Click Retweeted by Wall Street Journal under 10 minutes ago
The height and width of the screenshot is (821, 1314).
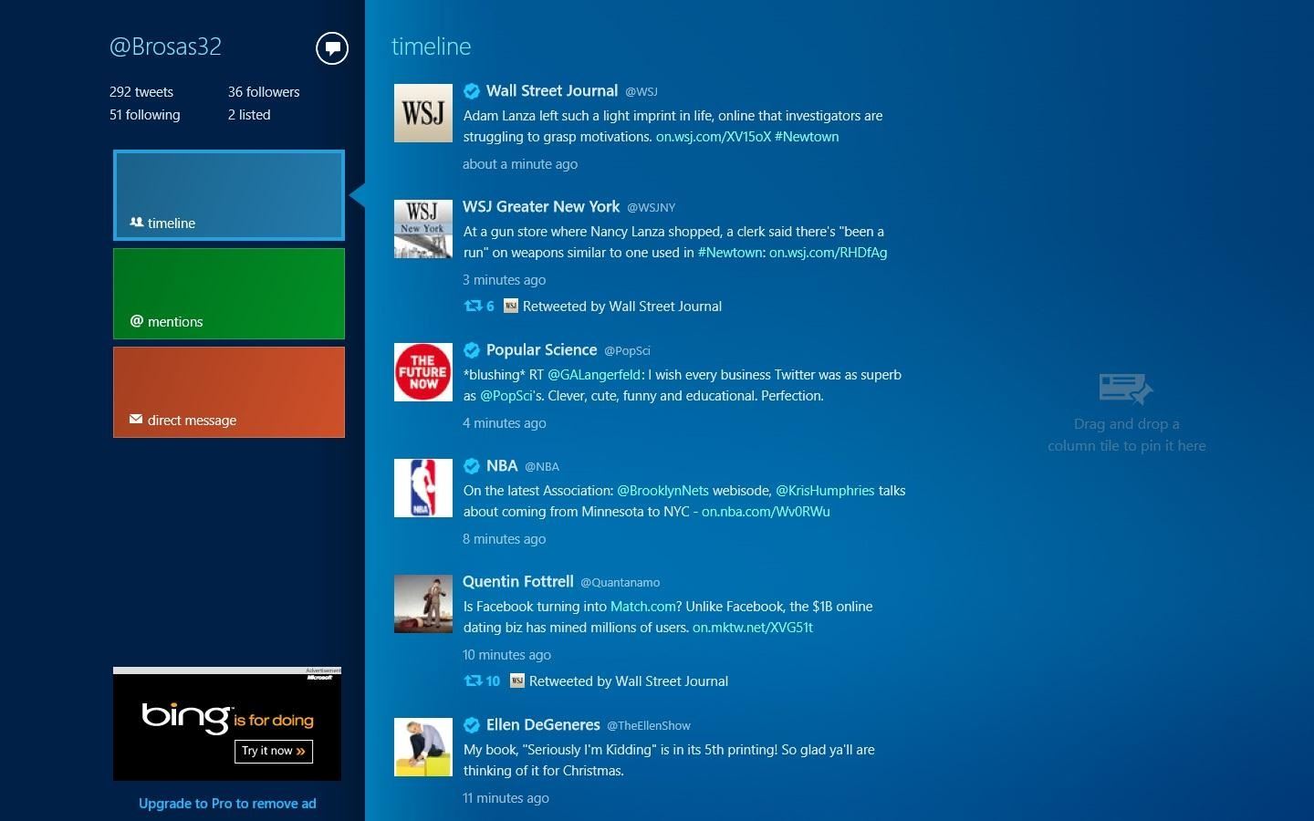pyautogui.click(x=629, y=681)
